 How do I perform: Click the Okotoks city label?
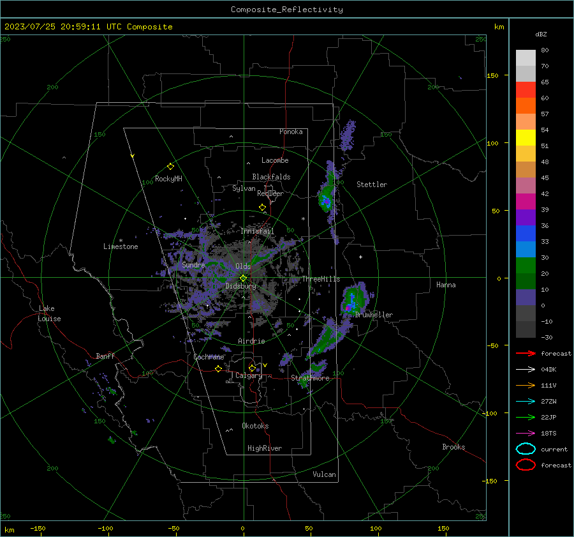point(255,426)
